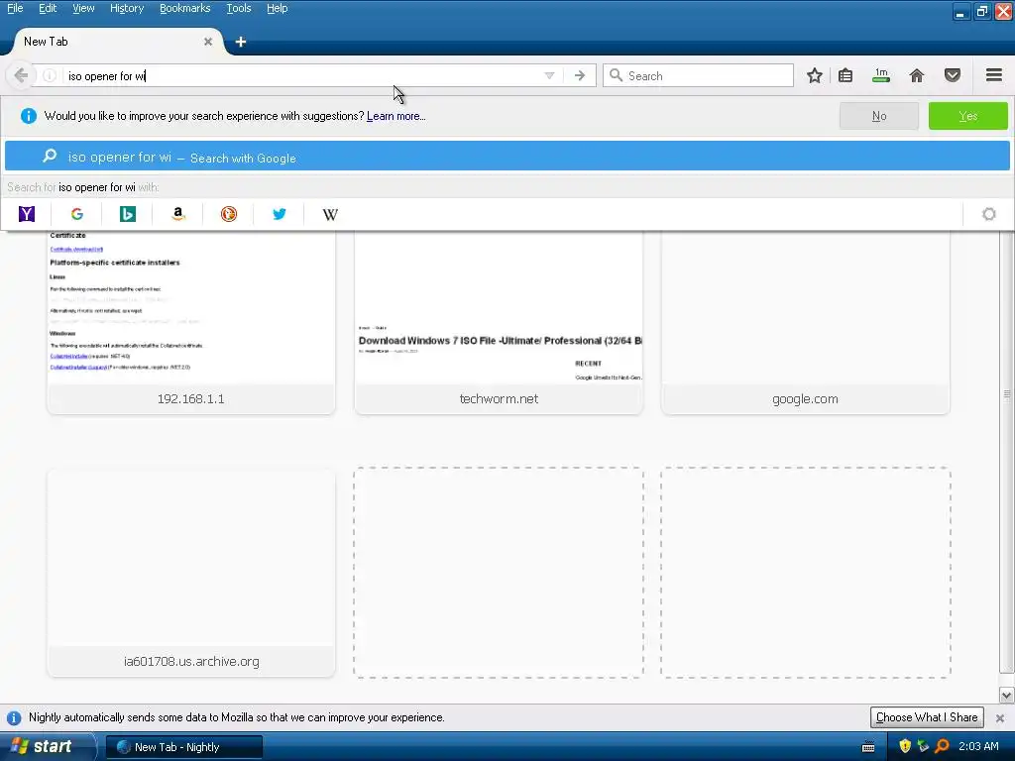Open the downloads indicator showing 1m

(881, 75)
